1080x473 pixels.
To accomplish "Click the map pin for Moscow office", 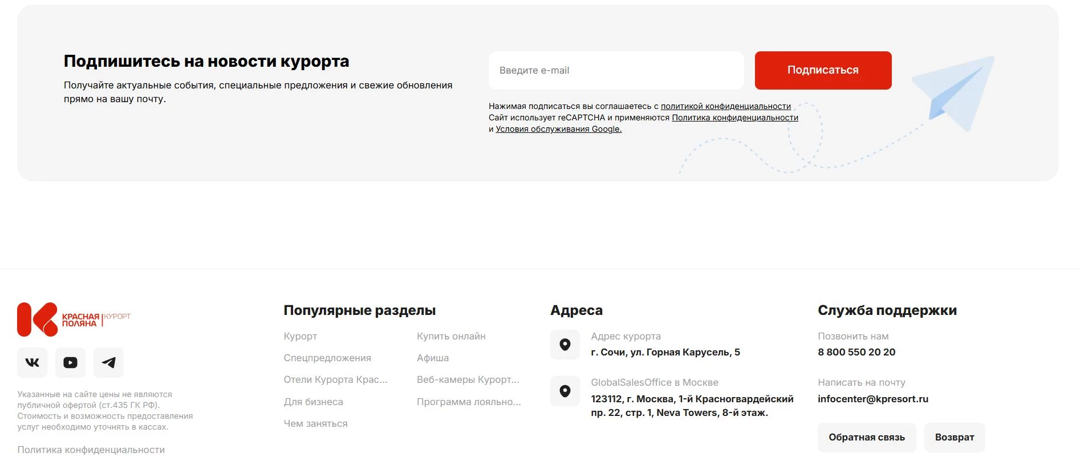I will click(x=565, y=391).
